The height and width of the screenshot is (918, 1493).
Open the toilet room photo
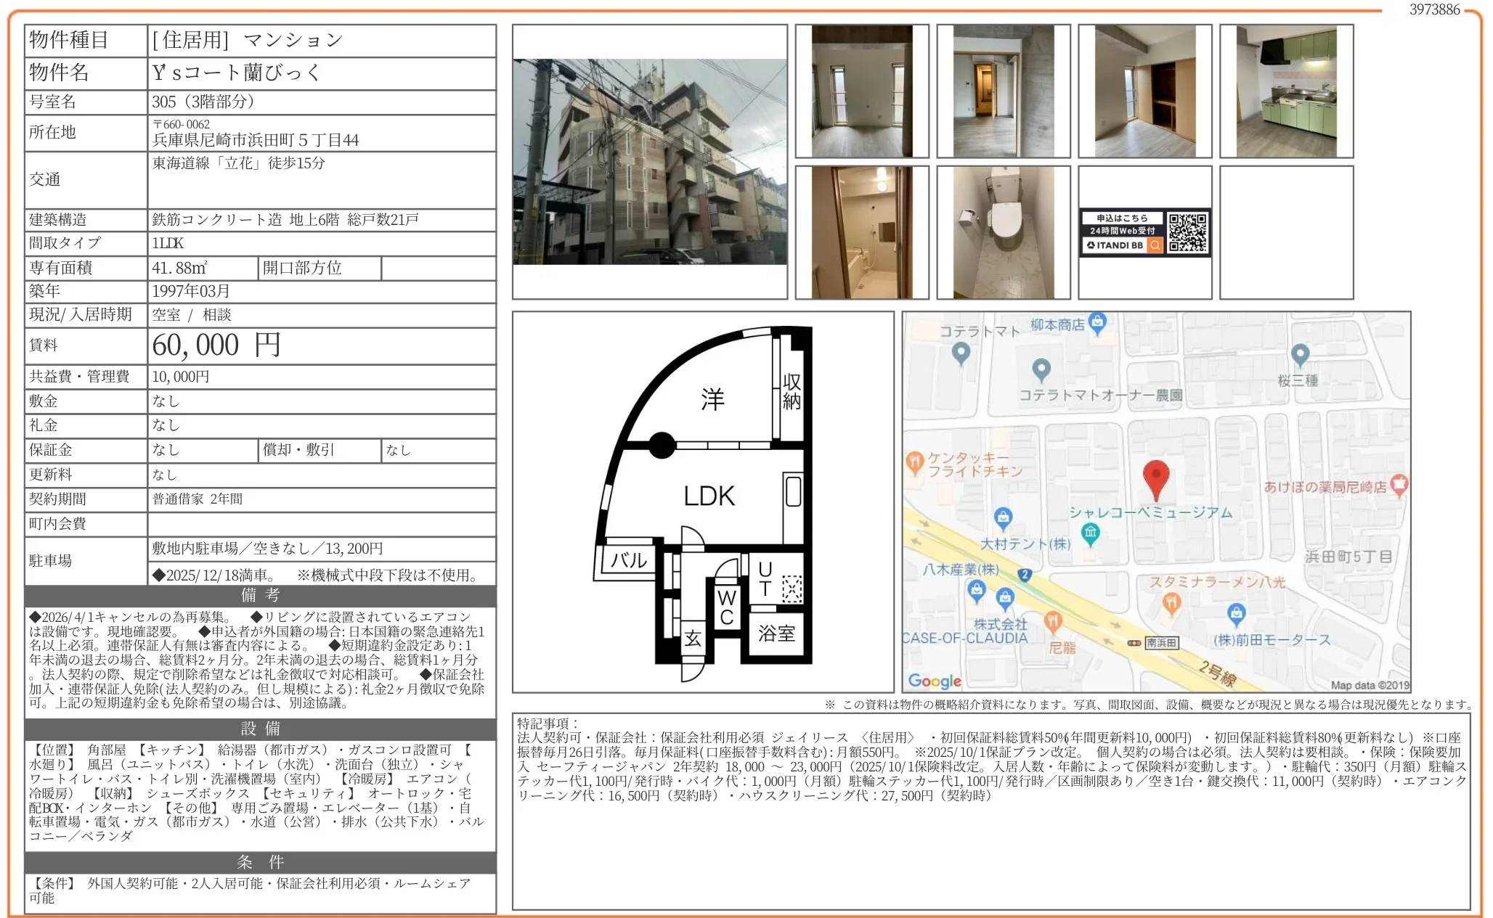(1003, 232)
